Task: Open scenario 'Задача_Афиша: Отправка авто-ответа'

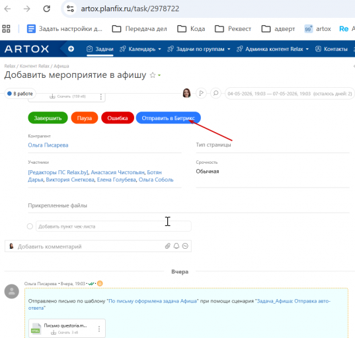Action: pos(179,304)
